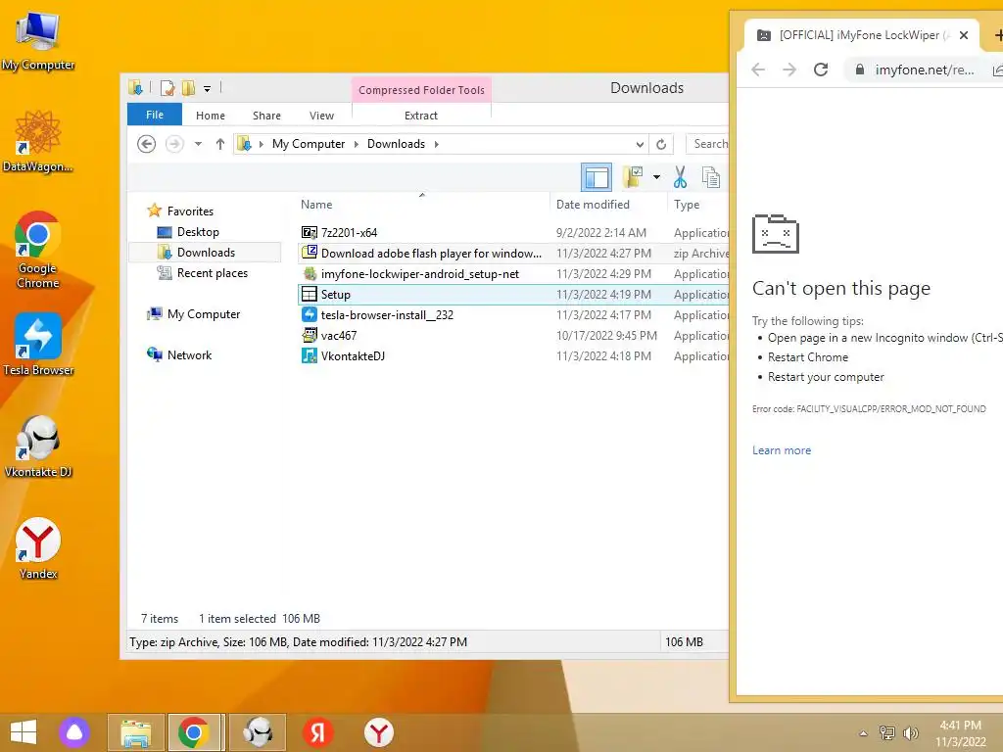Launch Yandex desktop shortcut
The height and width of the screenshot is (752, 1003).
[x=38, y=548]
